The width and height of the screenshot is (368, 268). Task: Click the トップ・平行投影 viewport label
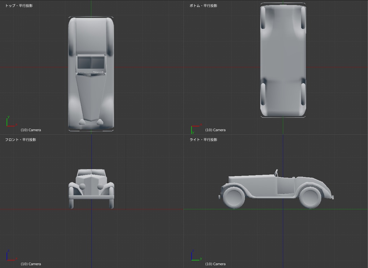click(19, 6)
